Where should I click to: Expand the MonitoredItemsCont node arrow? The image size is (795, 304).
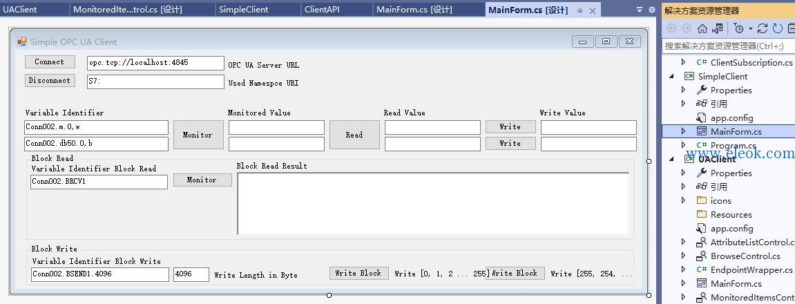[x=684, y=297]
